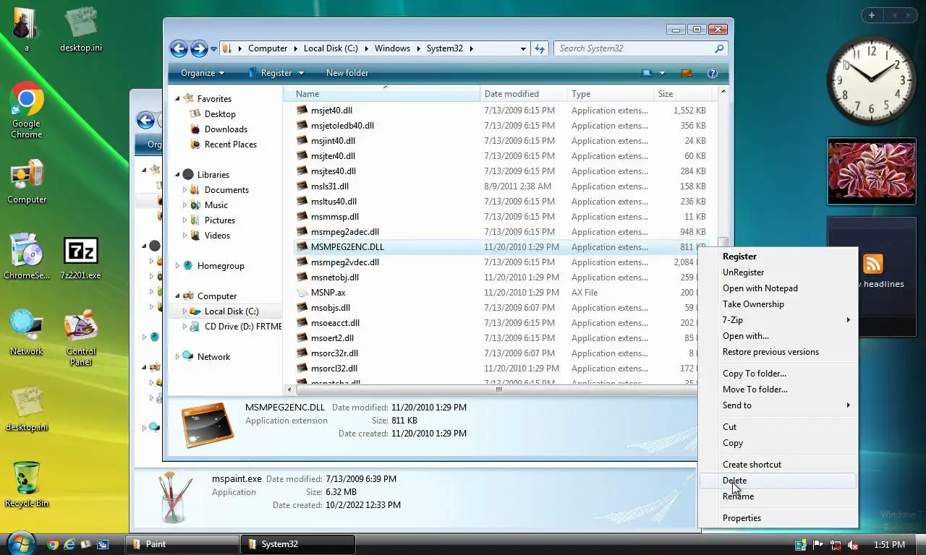
Task: Click the Back arrow in the background window
Action: [x=145, y=121]
